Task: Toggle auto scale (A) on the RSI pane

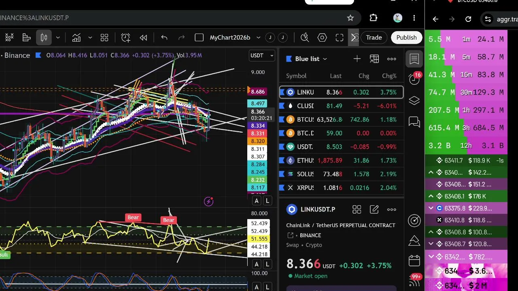Action: point(257,264)
